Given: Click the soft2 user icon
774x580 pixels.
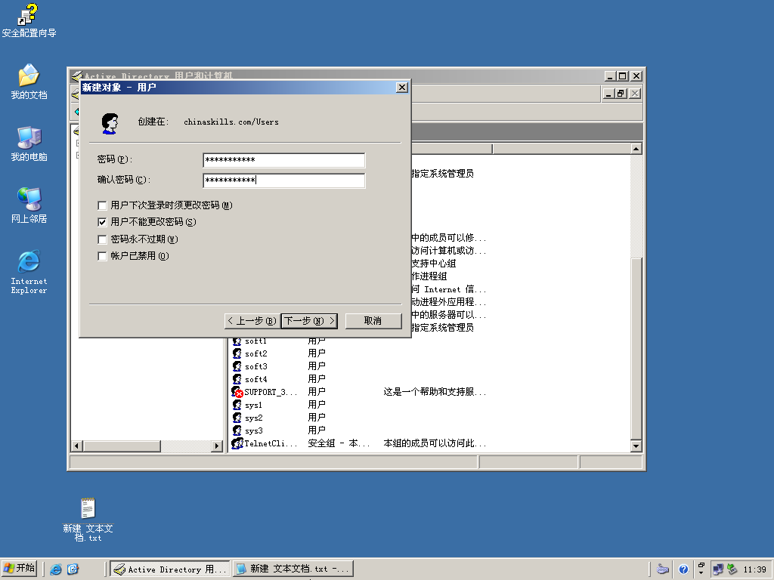Looking at the screenshot, I should point(237,353).
